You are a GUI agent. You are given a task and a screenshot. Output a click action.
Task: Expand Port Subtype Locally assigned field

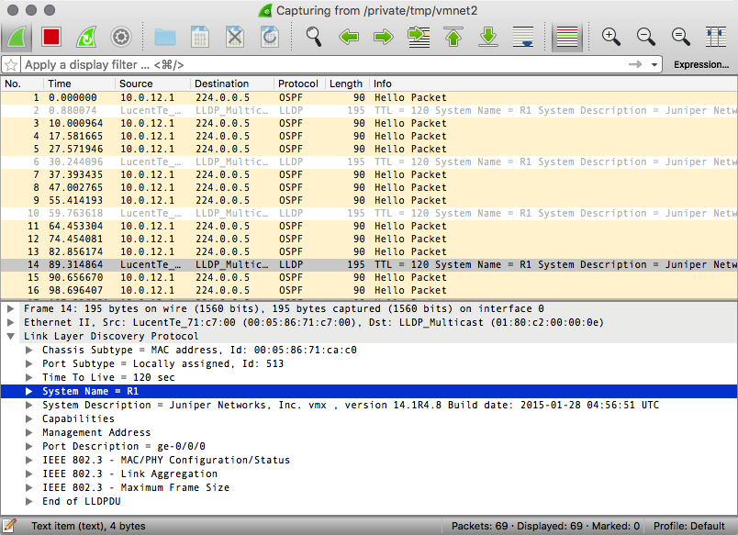coord(28,363)
